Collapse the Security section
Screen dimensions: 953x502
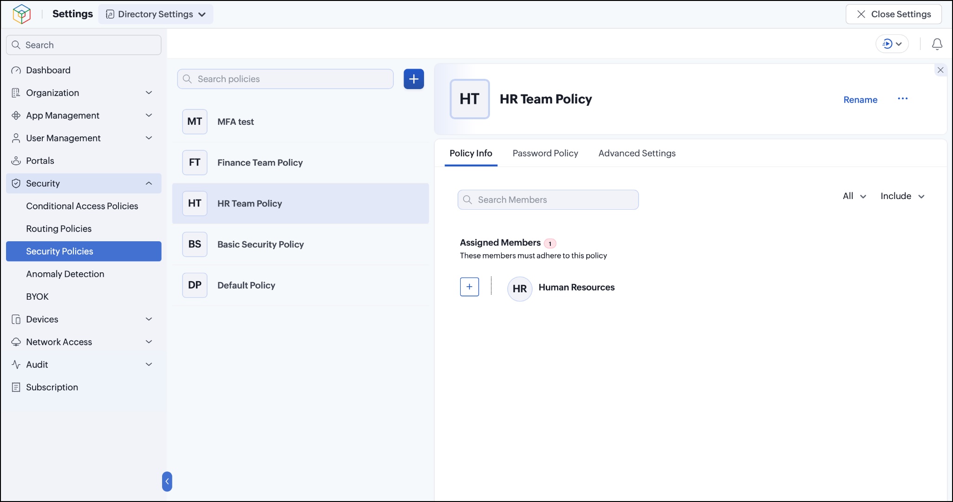click(149, 183)
